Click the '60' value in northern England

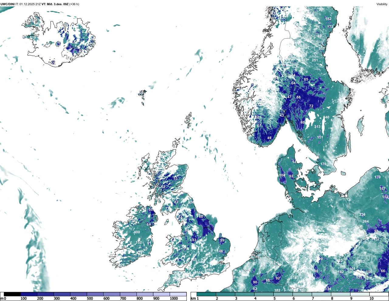pyautogui.click(x=201, y=217)
